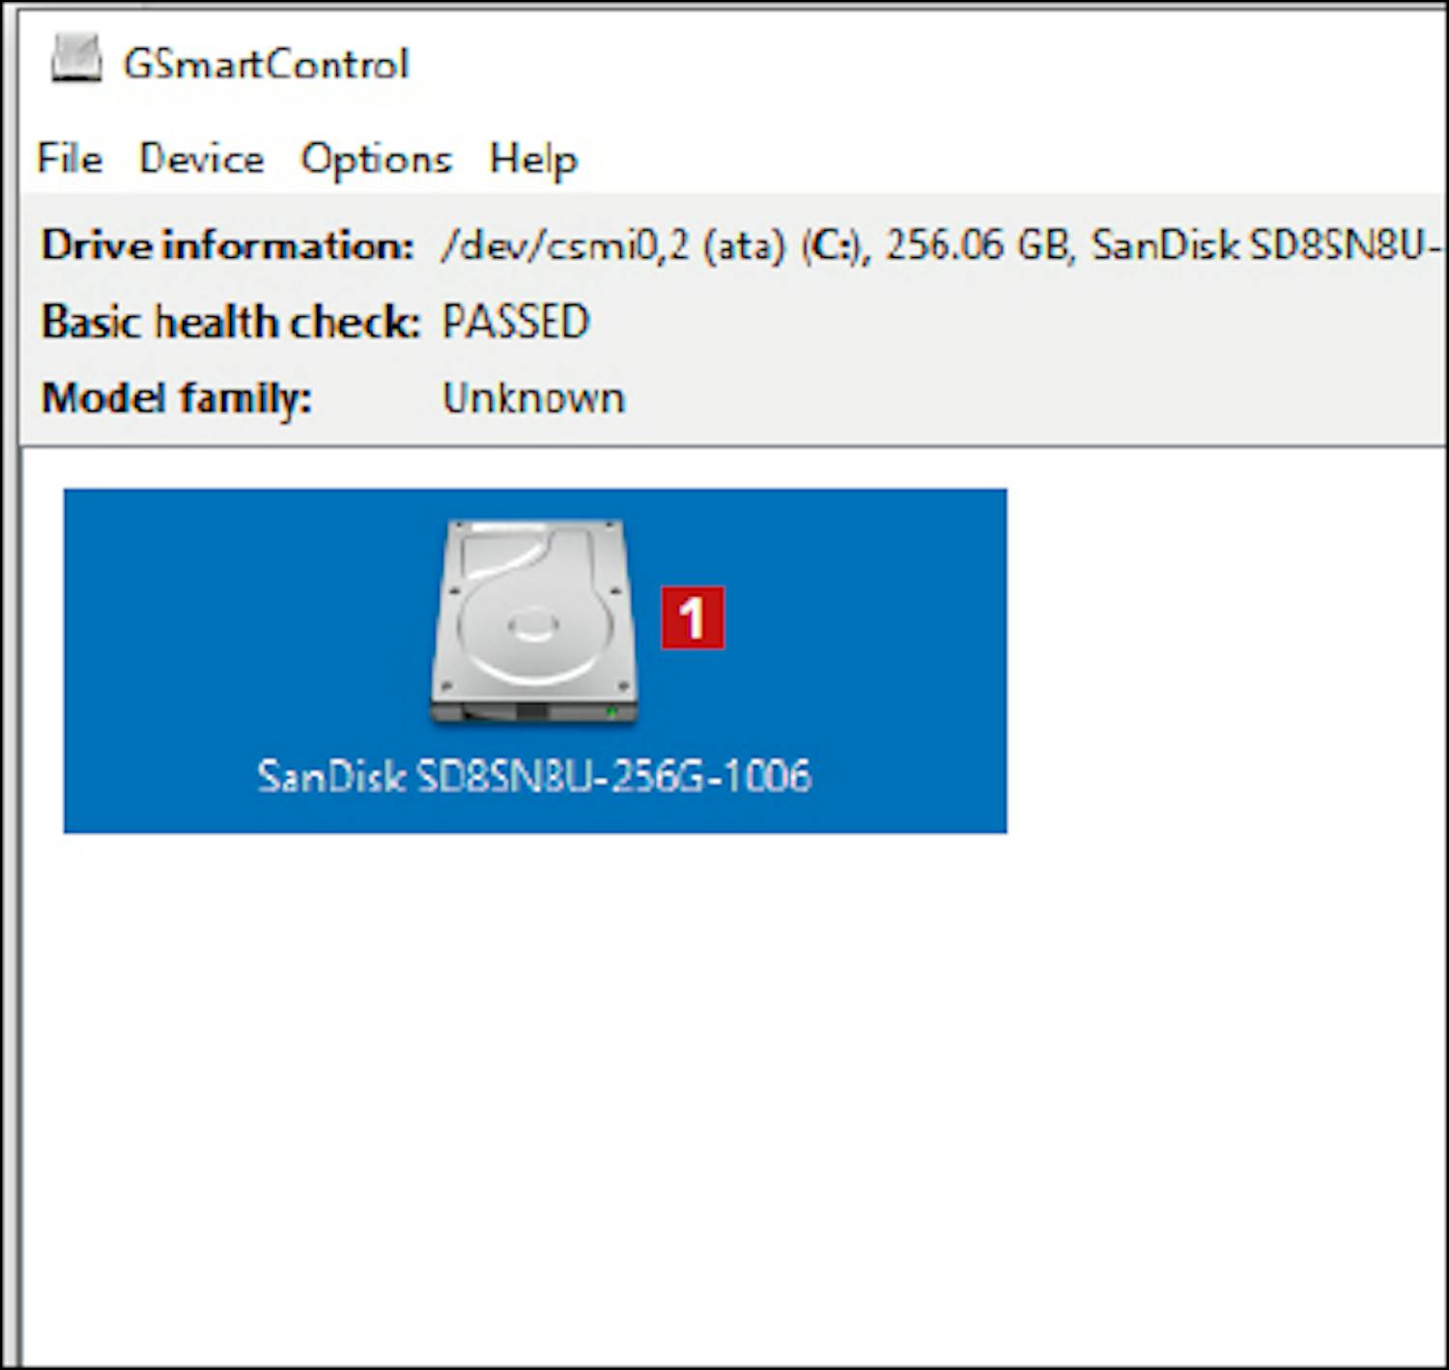Open the Help menu
The image size is (1449, 1370).
[x=533, y=159]
